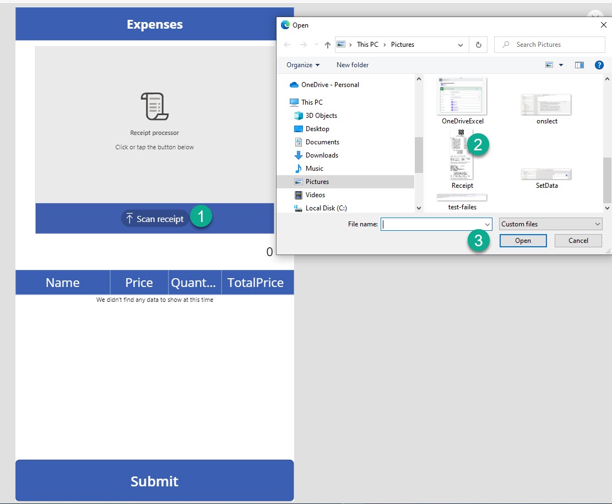Toggle the preview pane icon

coord(579,65)
